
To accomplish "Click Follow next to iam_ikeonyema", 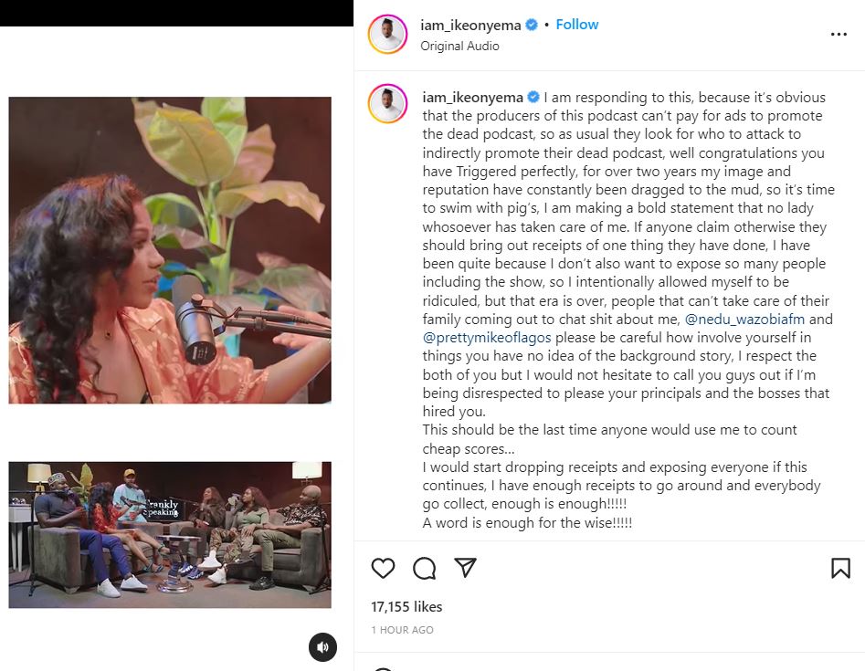I will point(577,25).
